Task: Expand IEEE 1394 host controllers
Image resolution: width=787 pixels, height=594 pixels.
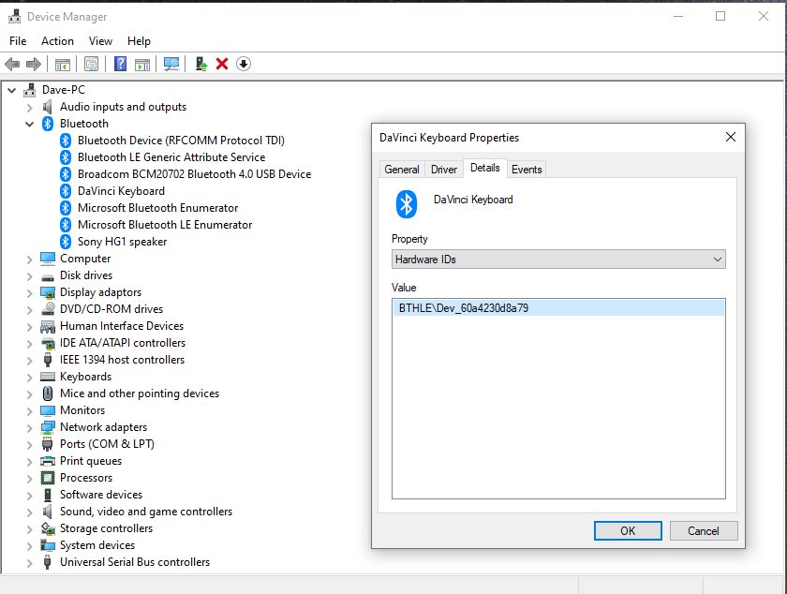Action: [29, 361]
